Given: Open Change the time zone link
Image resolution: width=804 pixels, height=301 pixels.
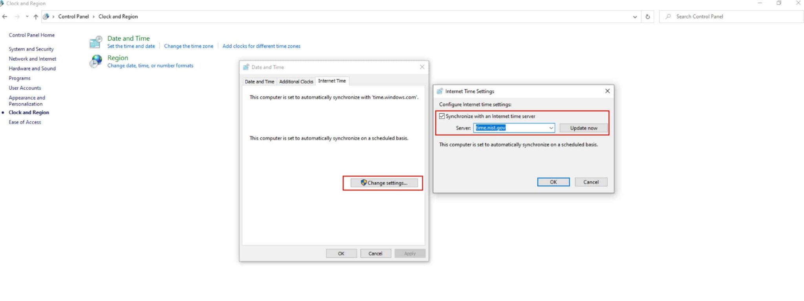Looking at the screenshot, I should pos(188,46).
